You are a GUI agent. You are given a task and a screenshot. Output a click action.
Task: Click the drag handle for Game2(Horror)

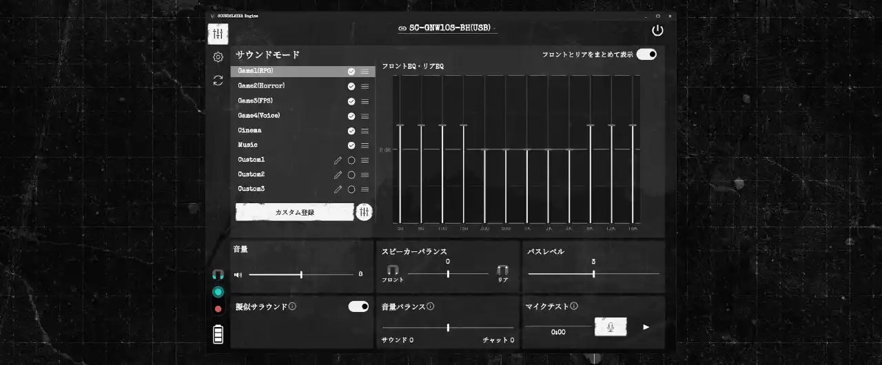pyautogui.click(x=365, y=86)
